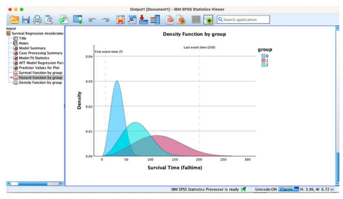Click the green plus toolbar icon

(x=208, y=20)
